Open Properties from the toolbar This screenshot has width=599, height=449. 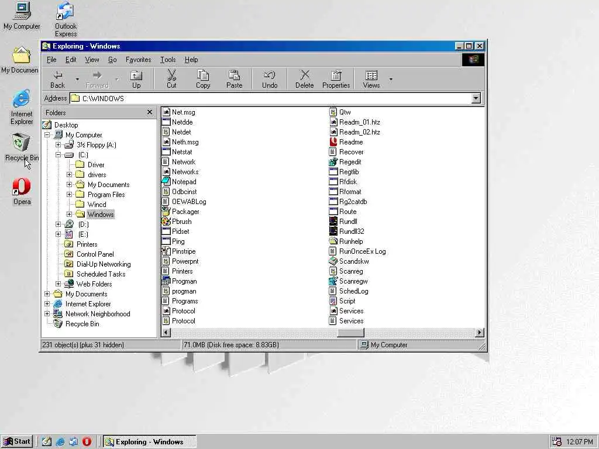(336, 79)
